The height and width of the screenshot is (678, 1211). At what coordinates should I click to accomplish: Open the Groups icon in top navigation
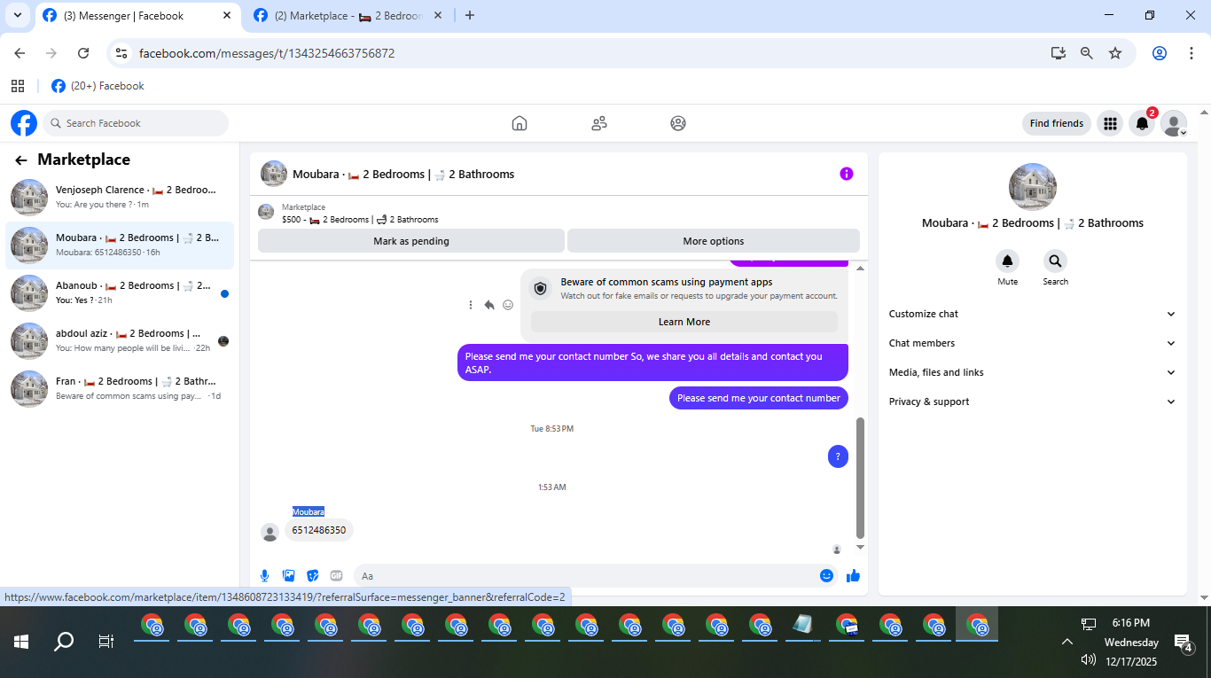click(678, 123)
